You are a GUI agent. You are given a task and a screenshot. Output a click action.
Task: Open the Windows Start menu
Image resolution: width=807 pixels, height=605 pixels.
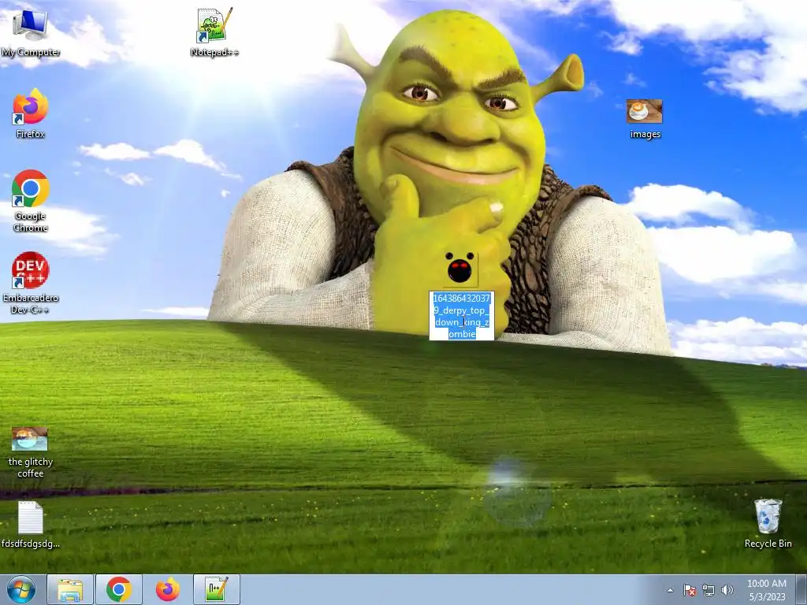pyautogui.click(x=21, y=589)
